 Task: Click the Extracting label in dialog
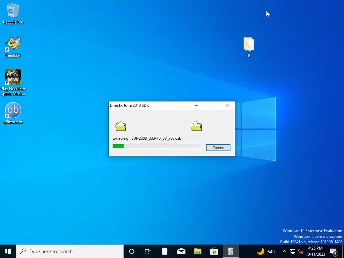pos(120,138)
